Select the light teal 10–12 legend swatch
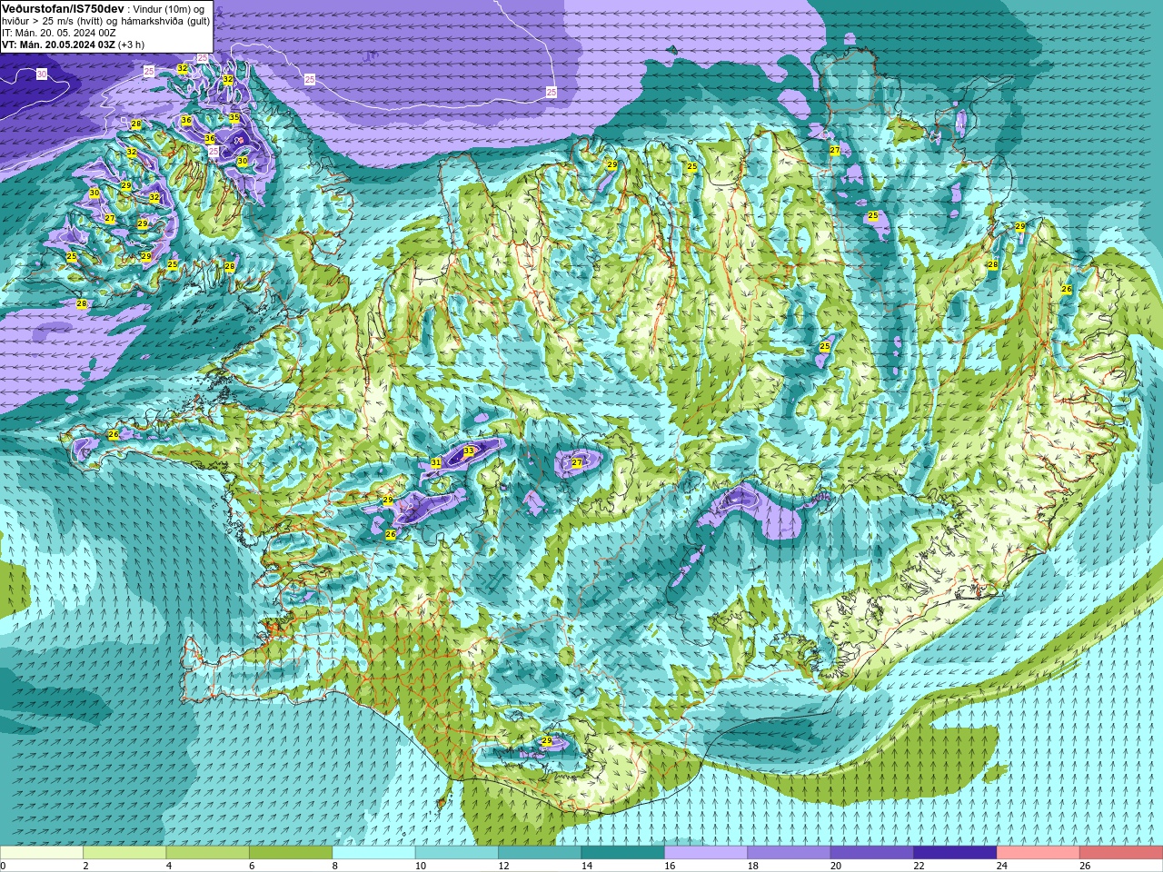The height and width of the screenshot is (872, 1163). click(457, 853)
